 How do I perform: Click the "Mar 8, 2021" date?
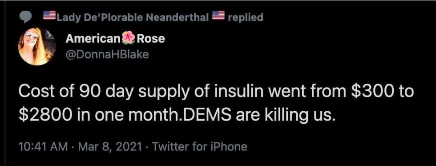(110, 146)
